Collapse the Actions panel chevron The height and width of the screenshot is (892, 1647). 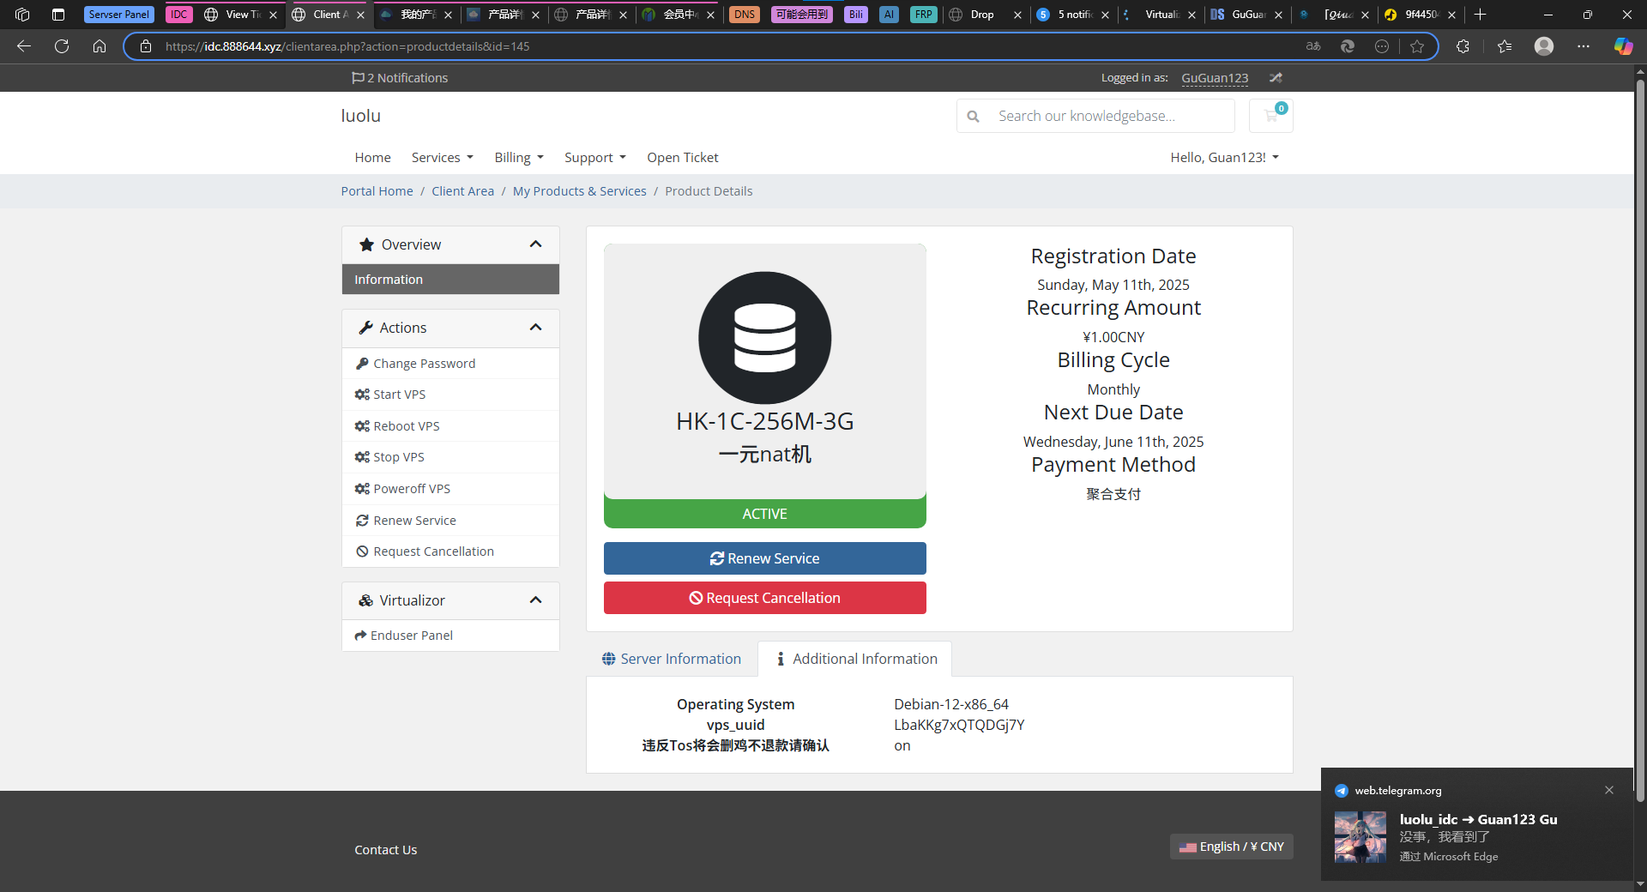536,328
